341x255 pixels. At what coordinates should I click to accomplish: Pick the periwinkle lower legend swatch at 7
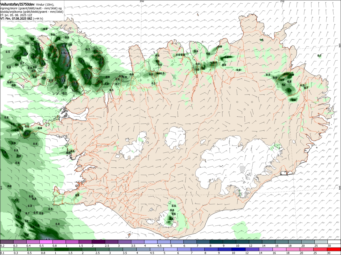pyautogui.click(x=198, y=249)
